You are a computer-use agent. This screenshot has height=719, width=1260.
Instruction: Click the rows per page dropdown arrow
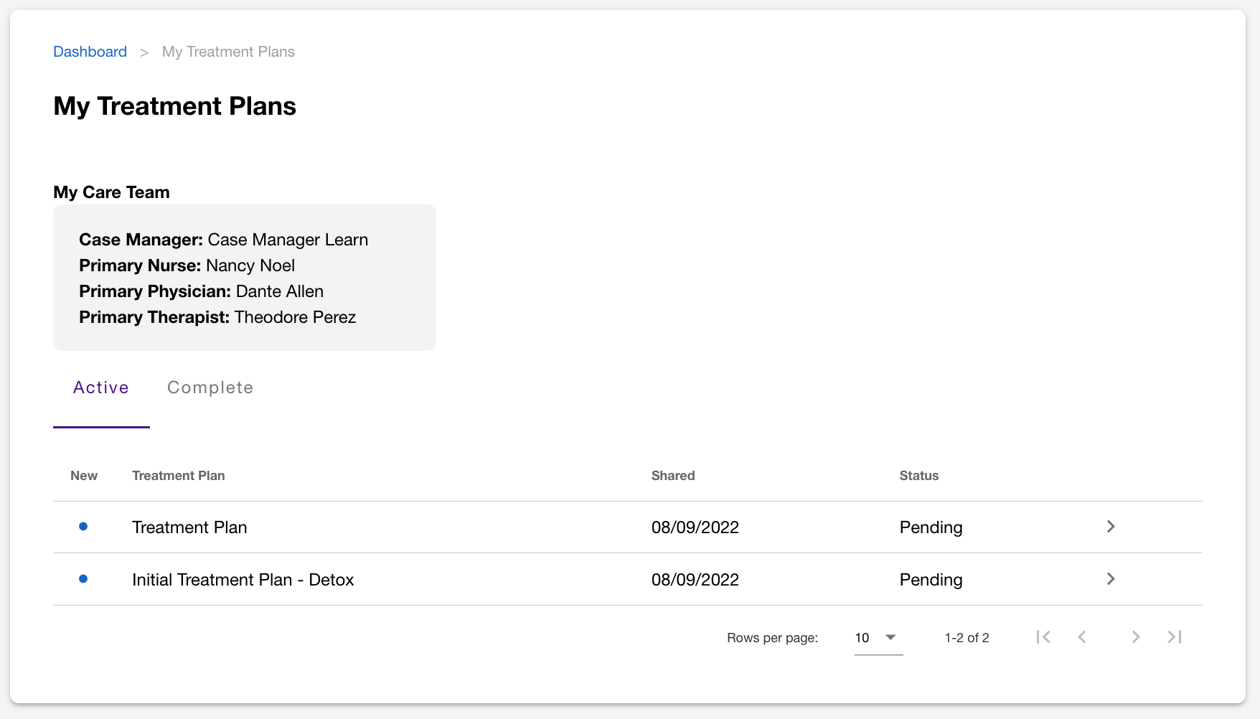pos(891,637)
